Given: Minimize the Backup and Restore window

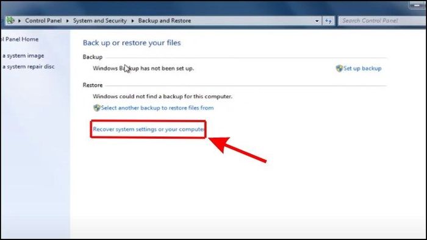Looking at the screenshot, I should (x=417, y=5).
